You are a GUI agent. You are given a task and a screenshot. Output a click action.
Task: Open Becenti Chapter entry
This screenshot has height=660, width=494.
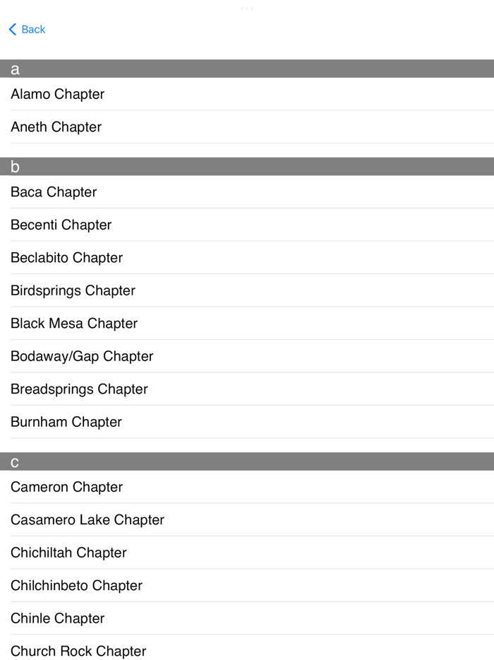tap(61, 225)
